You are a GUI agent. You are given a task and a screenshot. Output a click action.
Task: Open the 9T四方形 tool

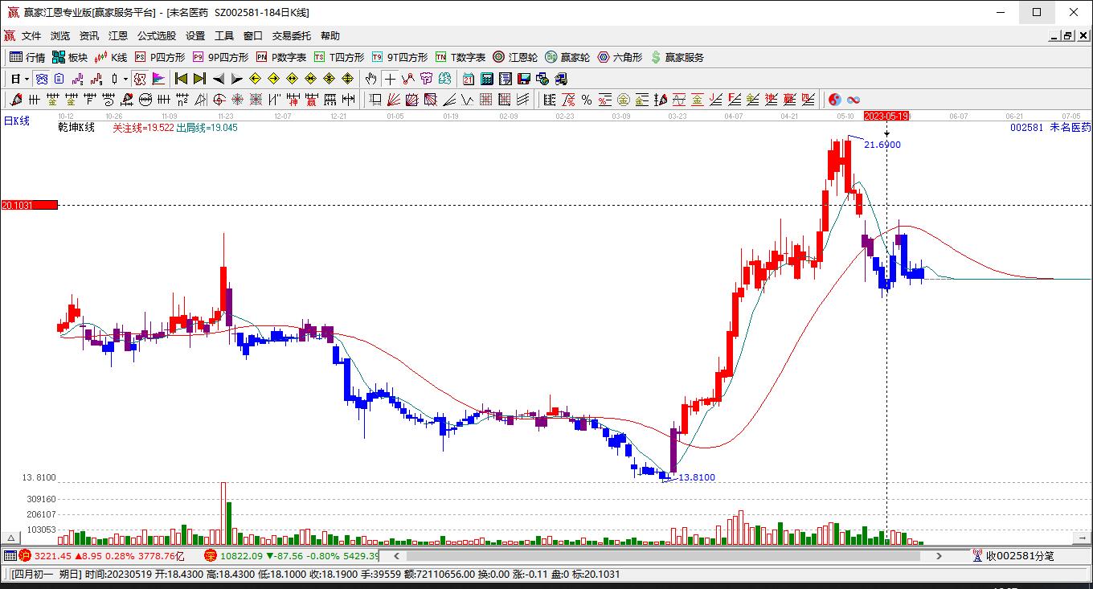click(x=399, y=57)
